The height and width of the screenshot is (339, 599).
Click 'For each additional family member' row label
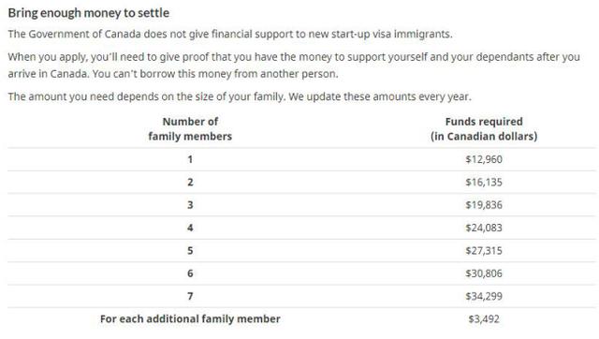tap(190, 319)
